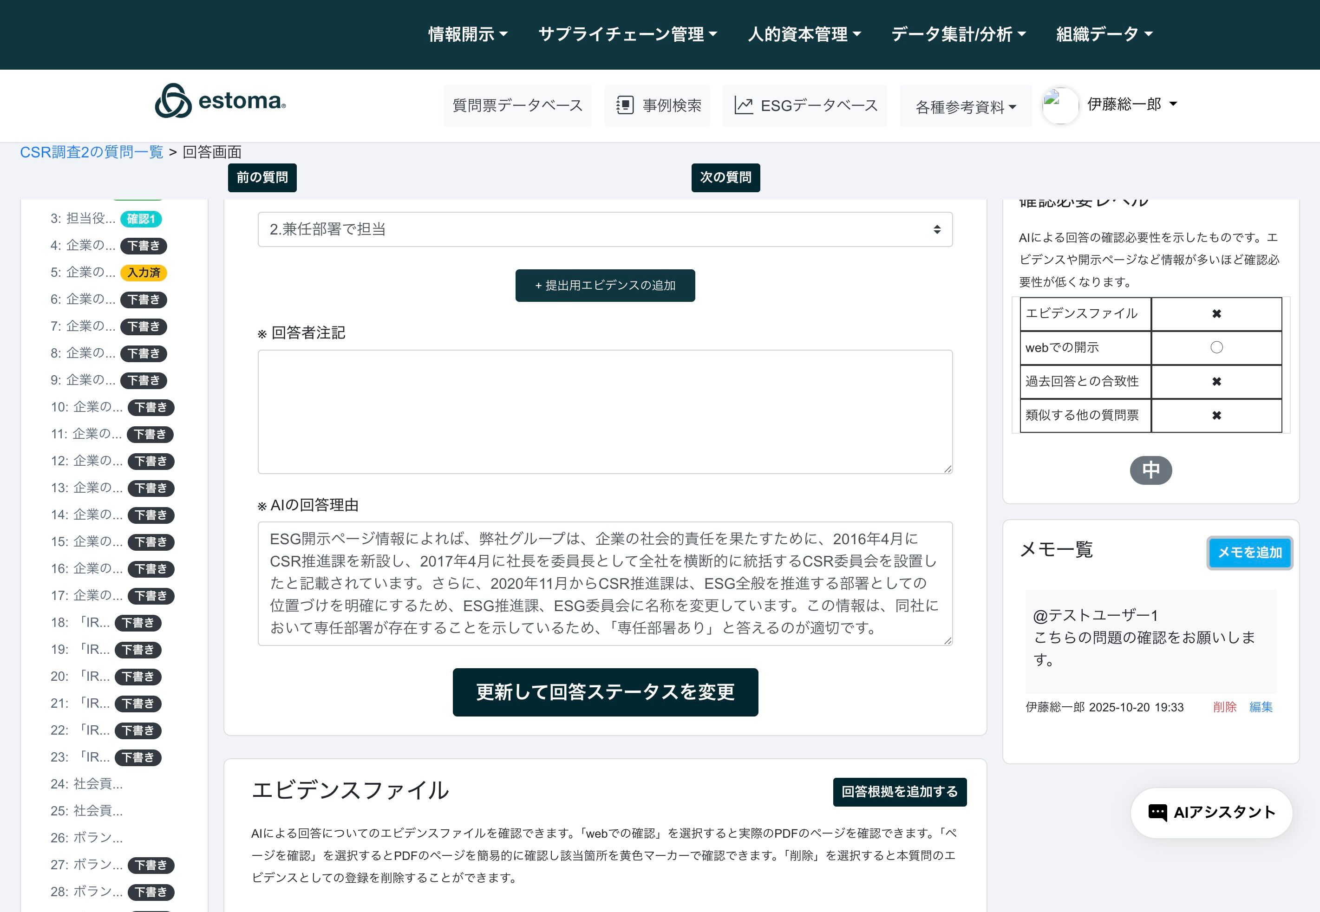The width and height of the screenshot is (1320, 912).
Task: Click the 中 confirmation level badge
Action: coord(1150,470)
